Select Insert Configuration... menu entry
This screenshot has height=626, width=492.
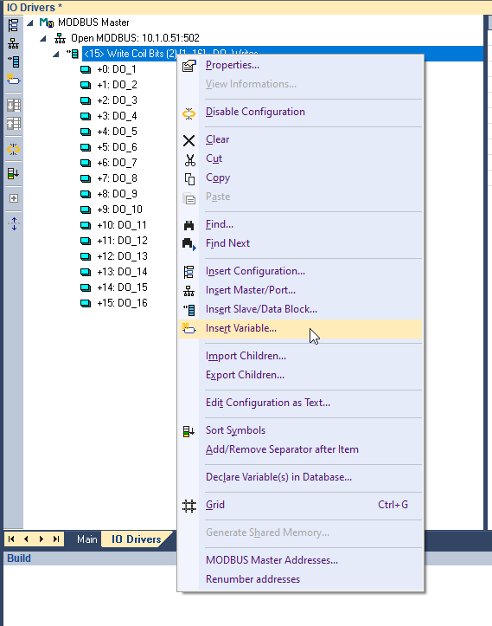tap(255, 271)
